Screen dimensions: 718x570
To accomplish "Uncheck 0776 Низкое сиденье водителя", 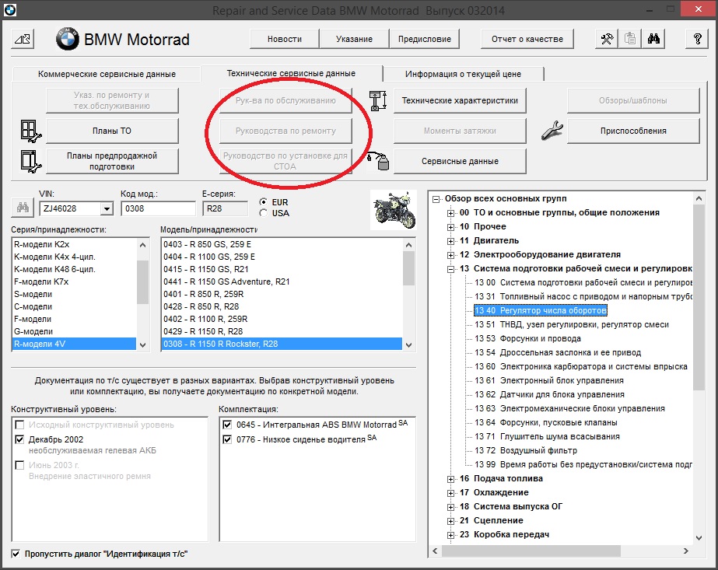I will coord(227,439).
